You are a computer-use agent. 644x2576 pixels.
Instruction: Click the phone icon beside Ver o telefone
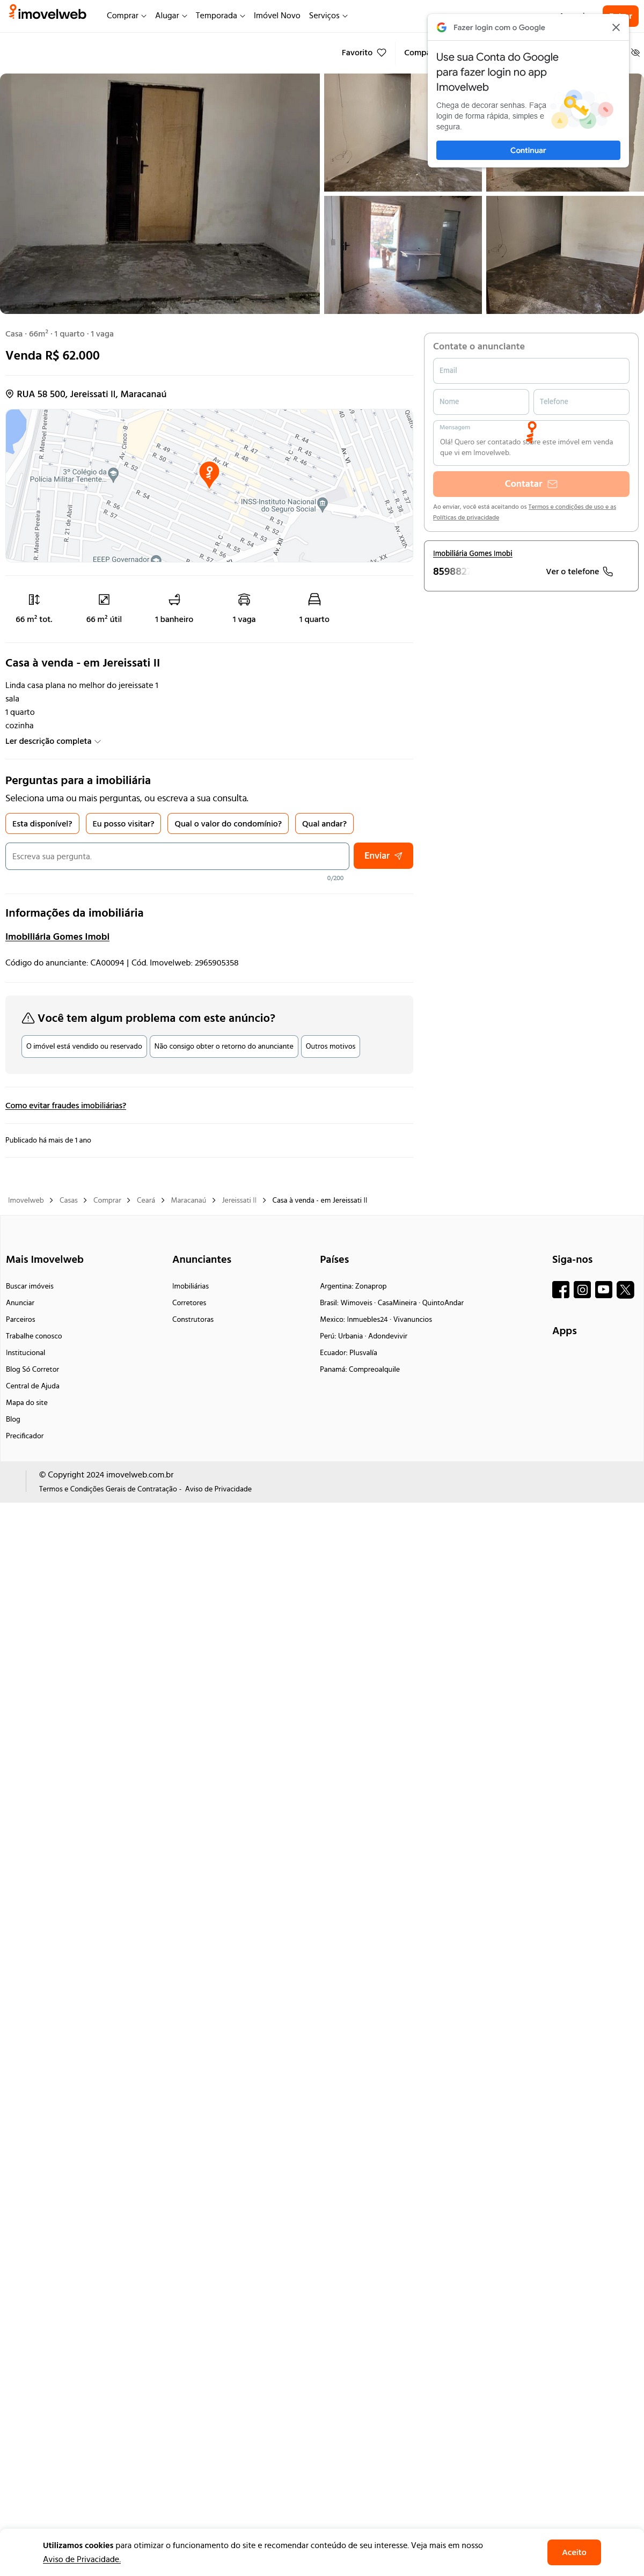pos(608,572)
